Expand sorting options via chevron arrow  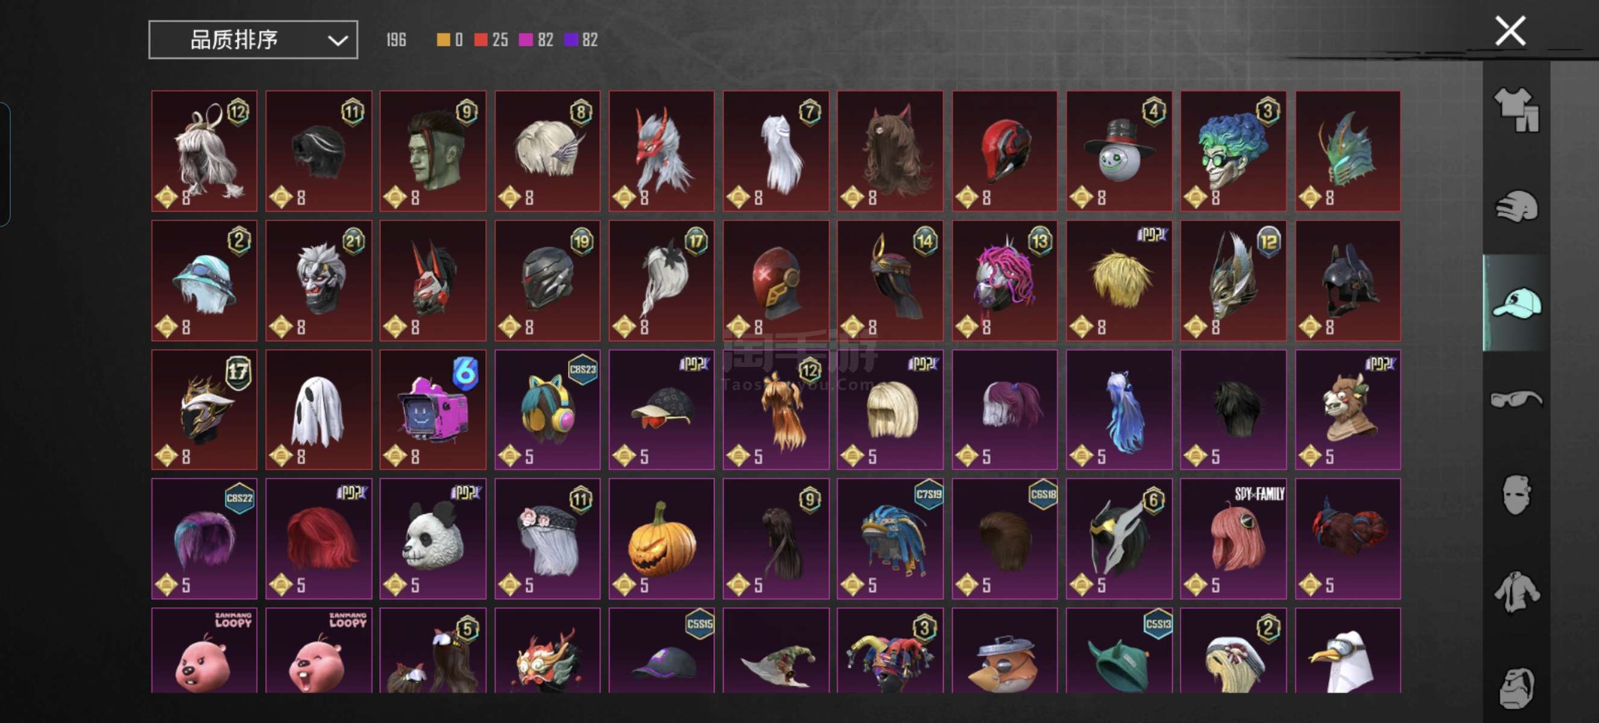tap(337, 41)
